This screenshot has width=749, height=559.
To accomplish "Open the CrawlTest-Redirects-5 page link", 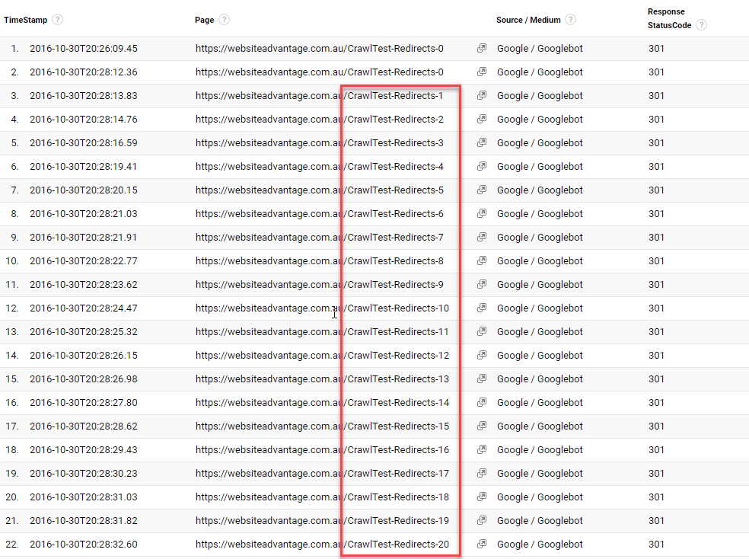I will pos(320,190).
